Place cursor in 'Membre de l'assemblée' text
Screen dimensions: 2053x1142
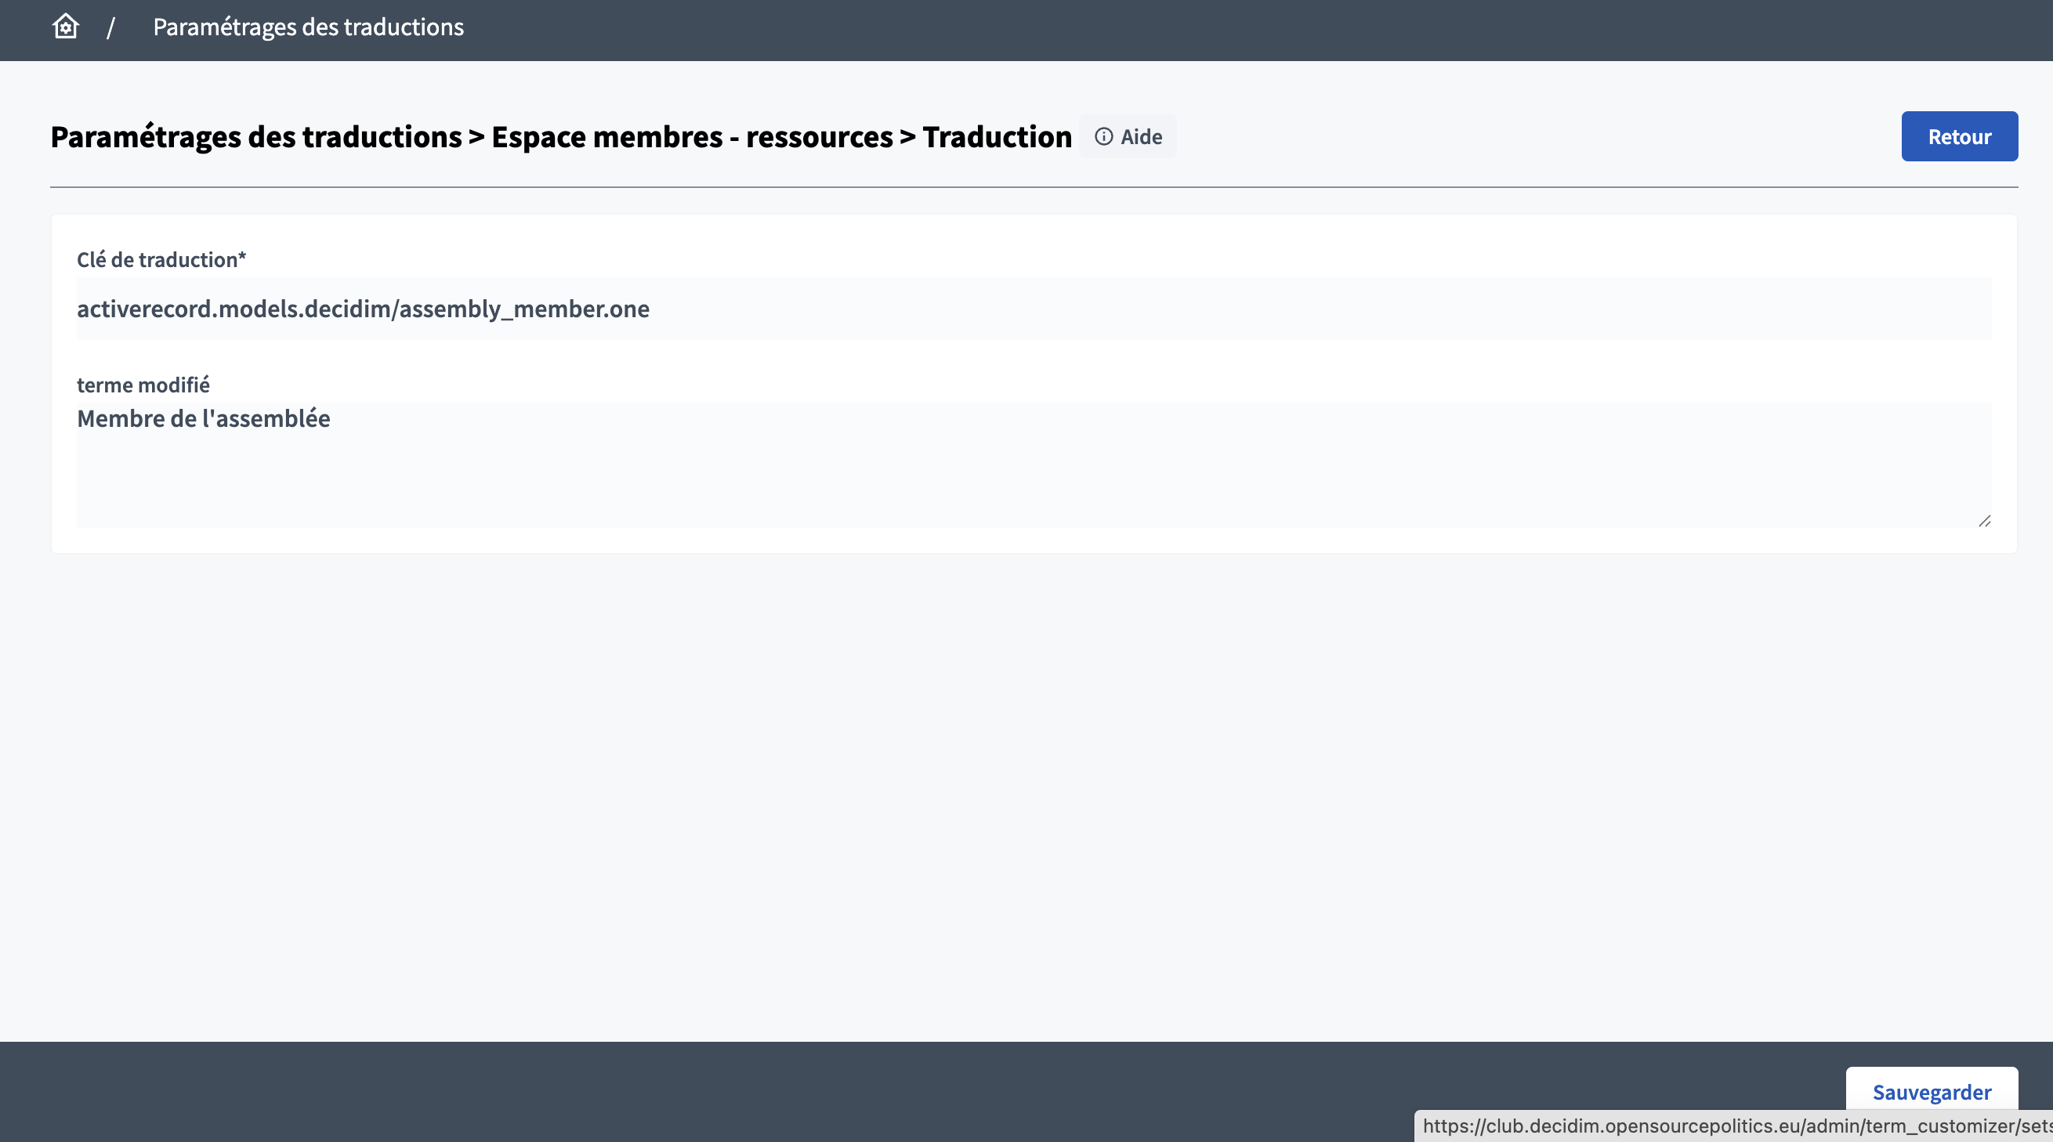[x=203, y=418]
